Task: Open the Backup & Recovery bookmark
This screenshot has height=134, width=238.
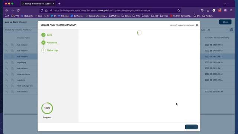Action: 96,16
